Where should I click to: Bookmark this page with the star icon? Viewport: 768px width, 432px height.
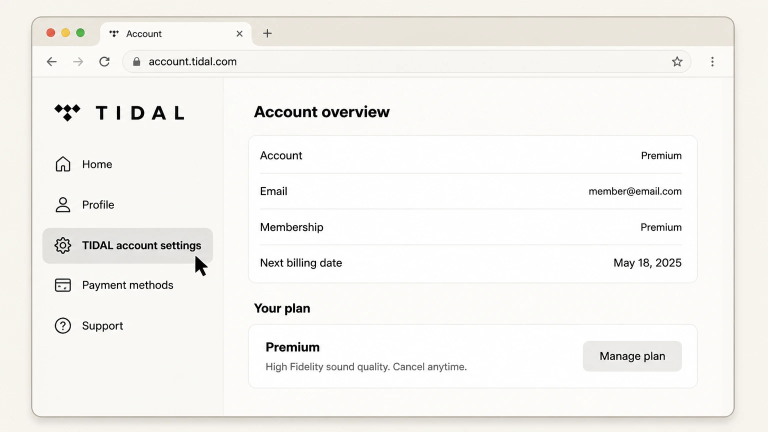coord(677,61)
